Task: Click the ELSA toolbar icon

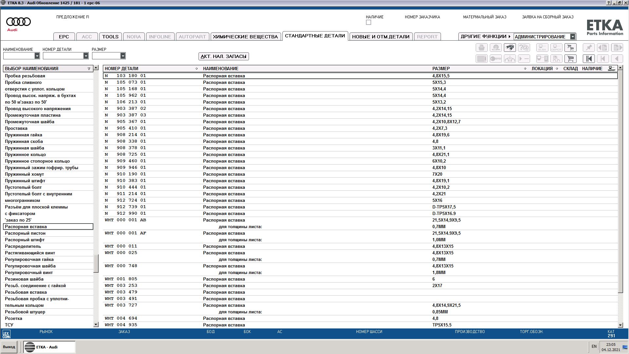Action: click(542, 48)
